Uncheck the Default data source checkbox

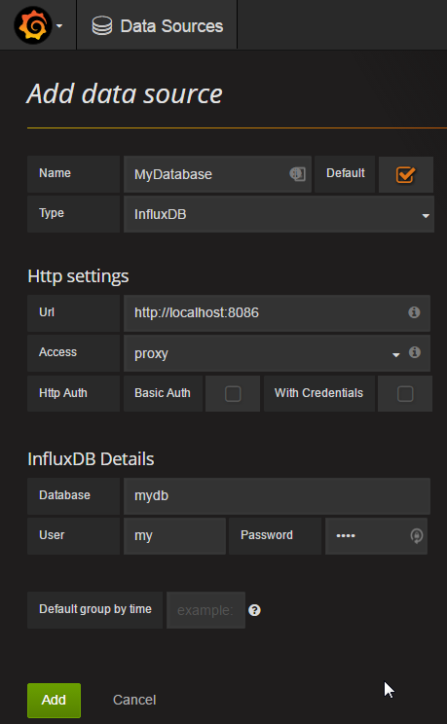coord(405,174)
